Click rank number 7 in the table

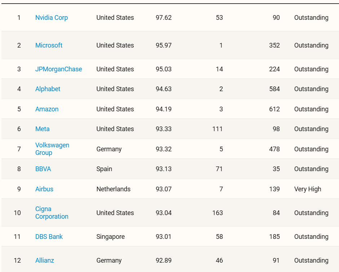(x=19, y=149)
